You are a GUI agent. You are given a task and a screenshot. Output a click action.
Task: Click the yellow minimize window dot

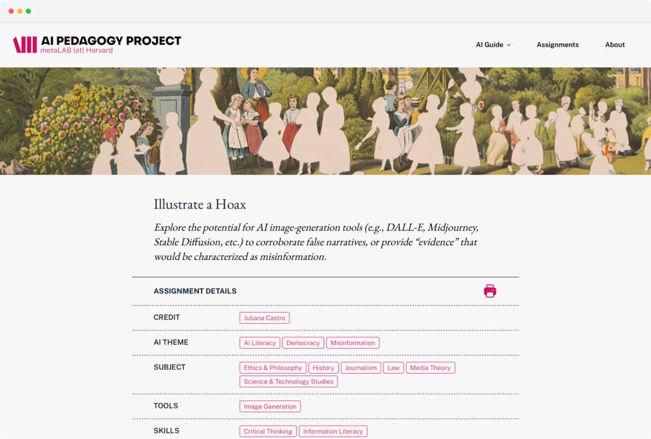point(20,11)
